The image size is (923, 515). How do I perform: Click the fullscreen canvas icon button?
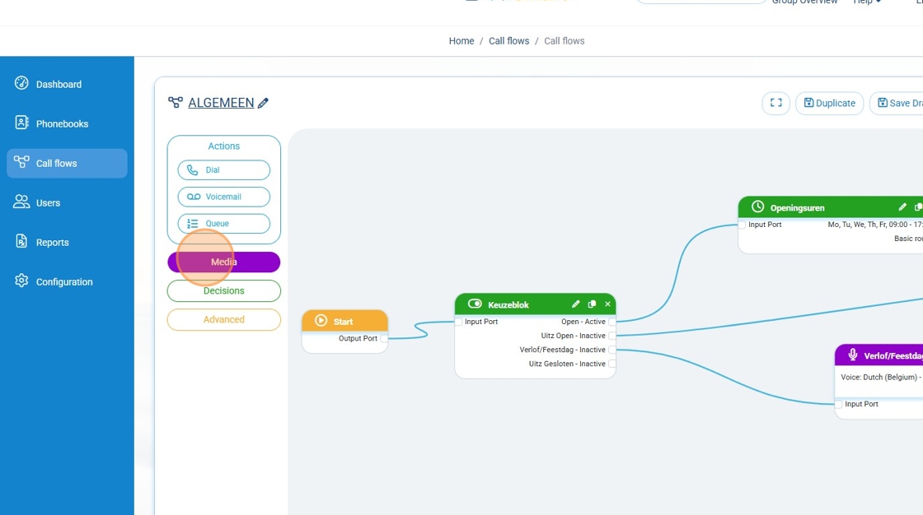tap(775, 103)
